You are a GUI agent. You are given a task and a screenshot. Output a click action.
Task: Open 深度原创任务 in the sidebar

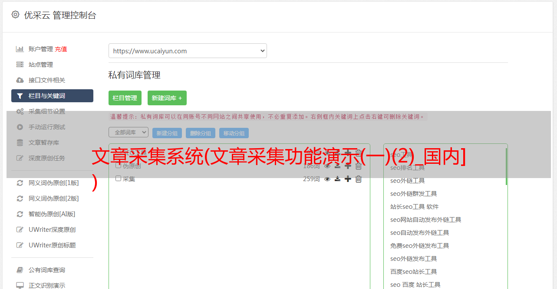coord(47,158)
